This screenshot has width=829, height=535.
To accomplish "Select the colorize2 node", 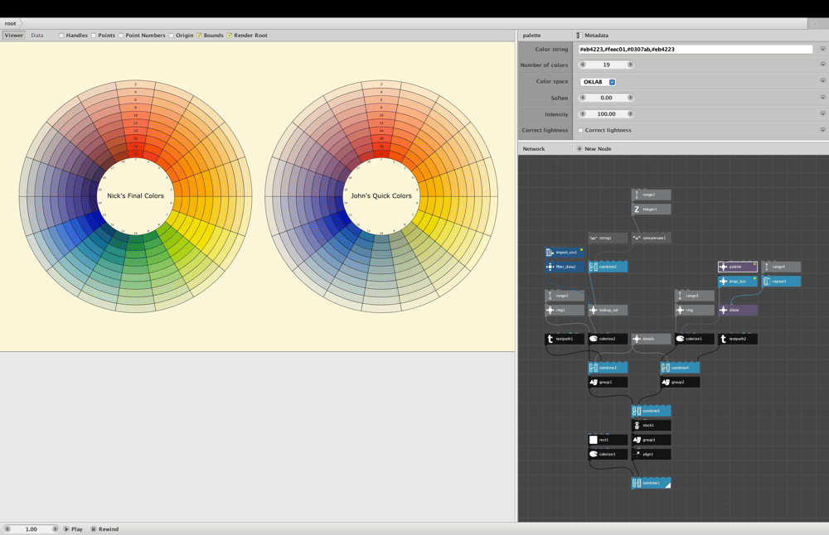I will tap(608, 339).
